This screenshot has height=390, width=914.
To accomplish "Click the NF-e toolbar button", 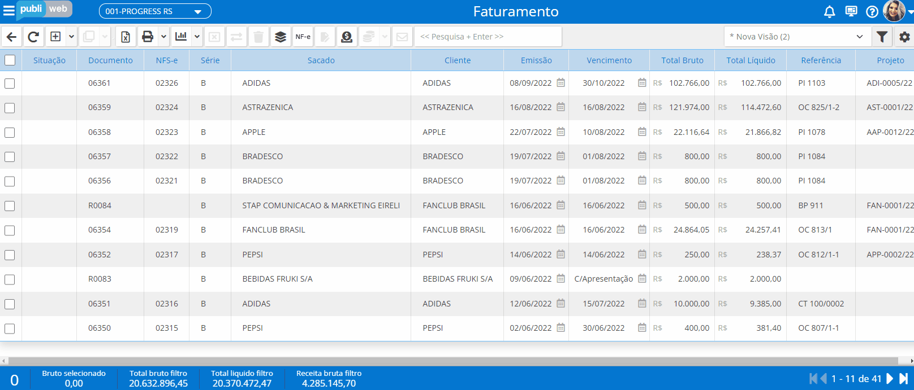I will pos(303,37).
